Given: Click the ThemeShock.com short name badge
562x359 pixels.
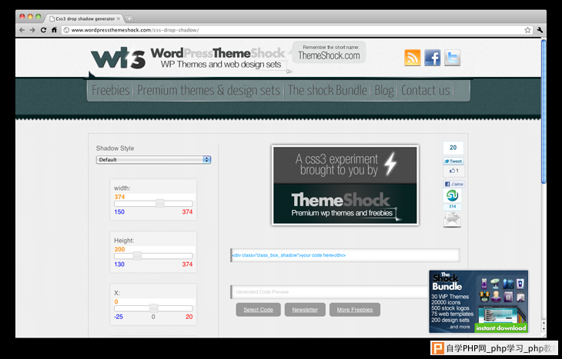Looking at the screenshot, I should click(329, 52).
